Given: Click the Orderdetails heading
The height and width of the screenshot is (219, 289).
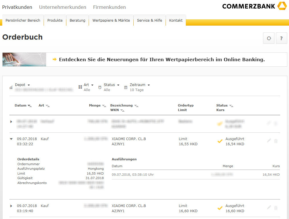Looking at the screenshot, I should 29,159.
